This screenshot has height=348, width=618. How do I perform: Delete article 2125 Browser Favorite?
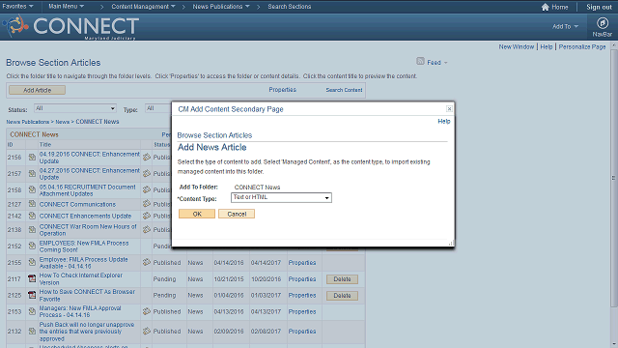click(342, 296)
